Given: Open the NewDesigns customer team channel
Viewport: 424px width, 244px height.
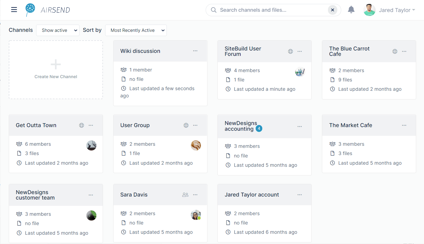Looking at the screenshot, I should pyautogui.click(x=35, y=195).
